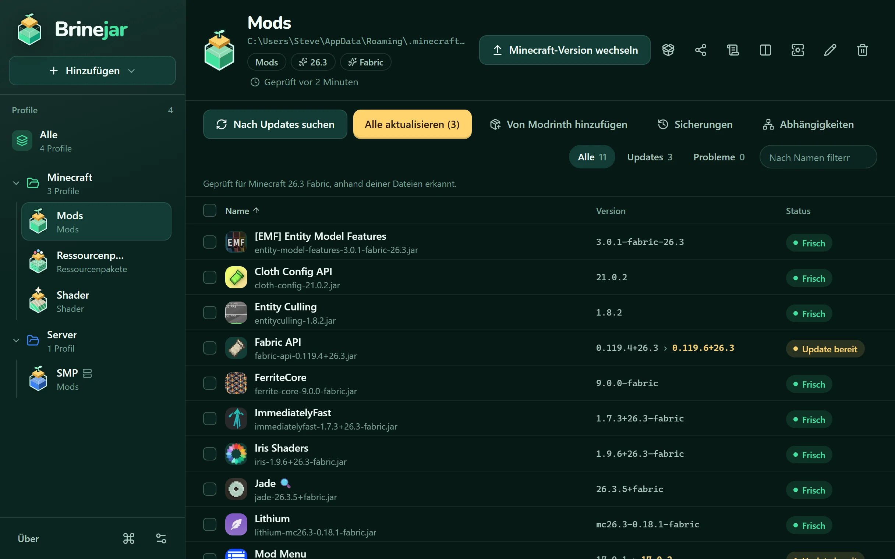The height and width of the screenshot is (559, 895).
Task: Click the scroll/log icon in header toolbar
Action: click(733, 50)
